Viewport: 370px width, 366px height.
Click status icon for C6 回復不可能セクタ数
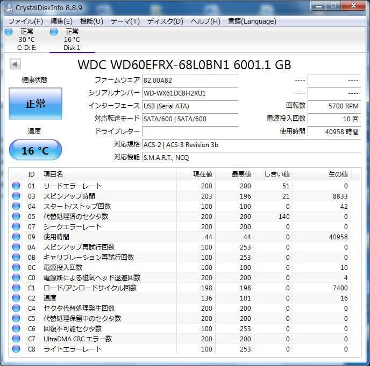[x=16, y=328]
